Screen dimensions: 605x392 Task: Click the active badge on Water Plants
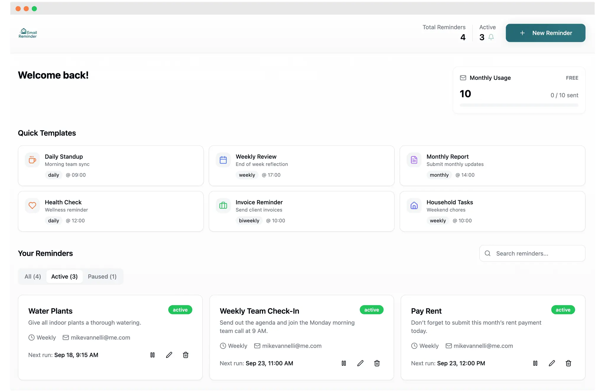[x=180, y=310]
